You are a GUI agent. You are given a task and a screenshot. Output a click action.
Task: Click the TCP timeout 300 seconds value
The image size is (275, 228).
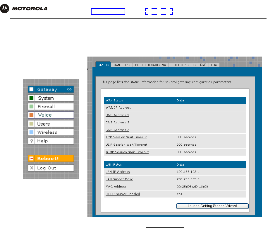tap(186, 137)
